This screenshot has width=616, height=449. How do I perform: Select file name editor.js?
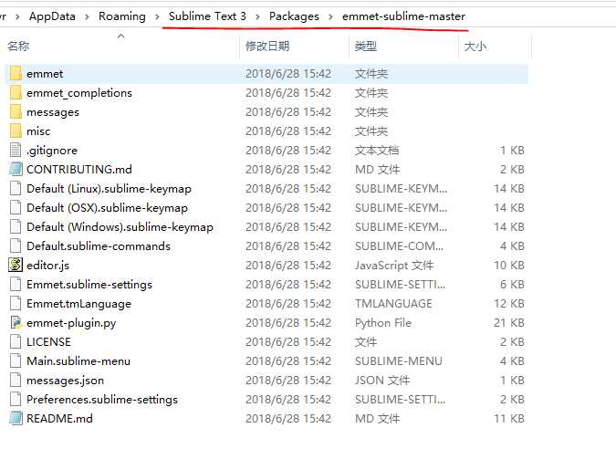48,266
